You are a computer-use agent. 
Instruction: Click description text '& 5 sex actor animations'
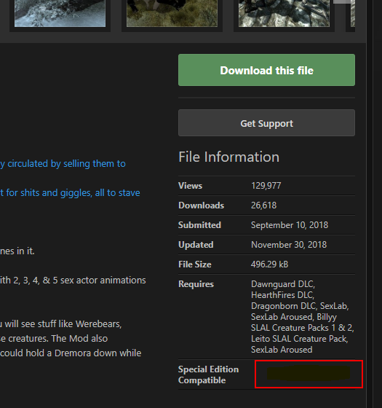94,280
